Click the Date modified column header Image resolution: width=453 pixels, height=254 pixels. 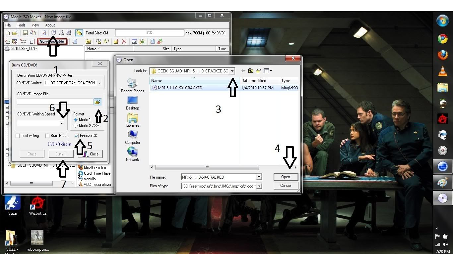coord(259,80)
